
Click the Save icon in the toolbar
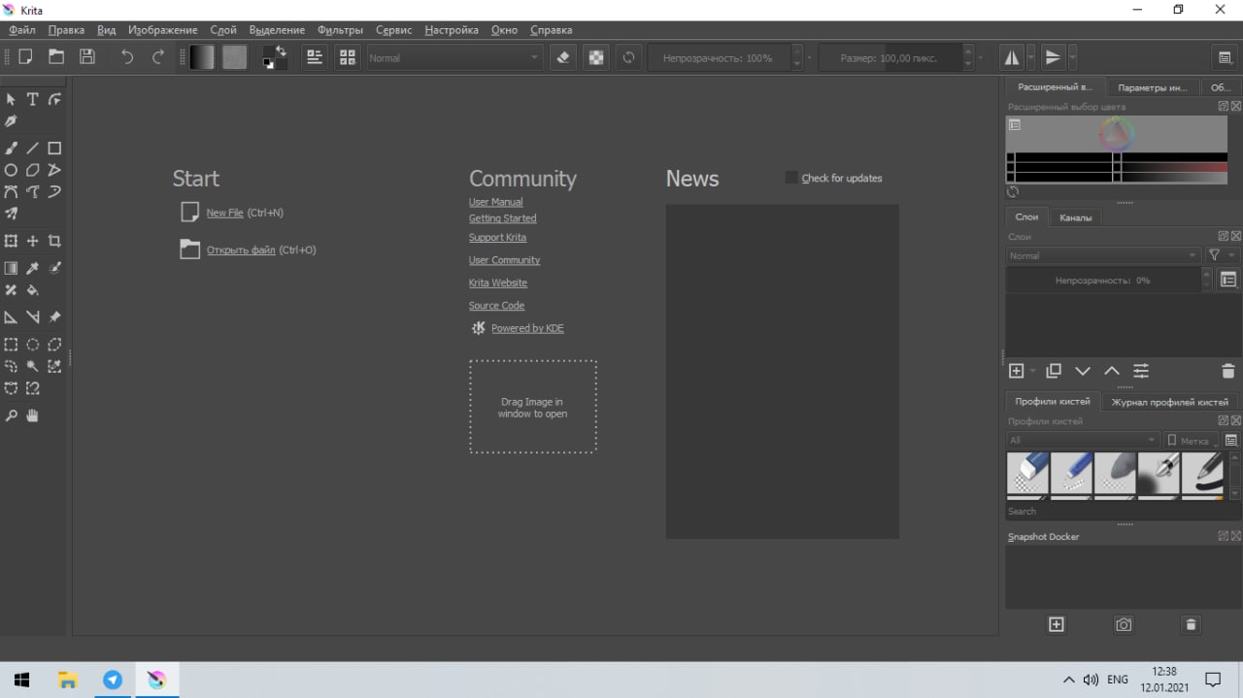[87, 57]
